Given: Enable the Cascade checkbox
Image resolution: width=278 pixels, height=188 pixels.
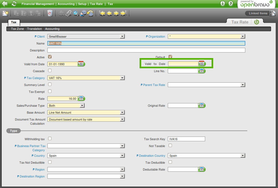Looking at the screenshot, I should (x=50, y=71).
